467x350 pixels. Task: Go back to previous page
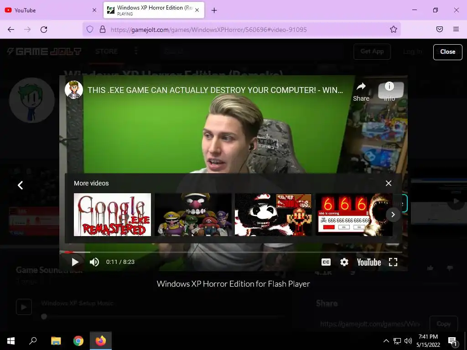pyautogui.click(x=11, y=29)
